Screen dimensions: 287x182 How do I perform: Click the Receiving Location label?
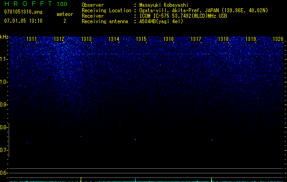106,10
